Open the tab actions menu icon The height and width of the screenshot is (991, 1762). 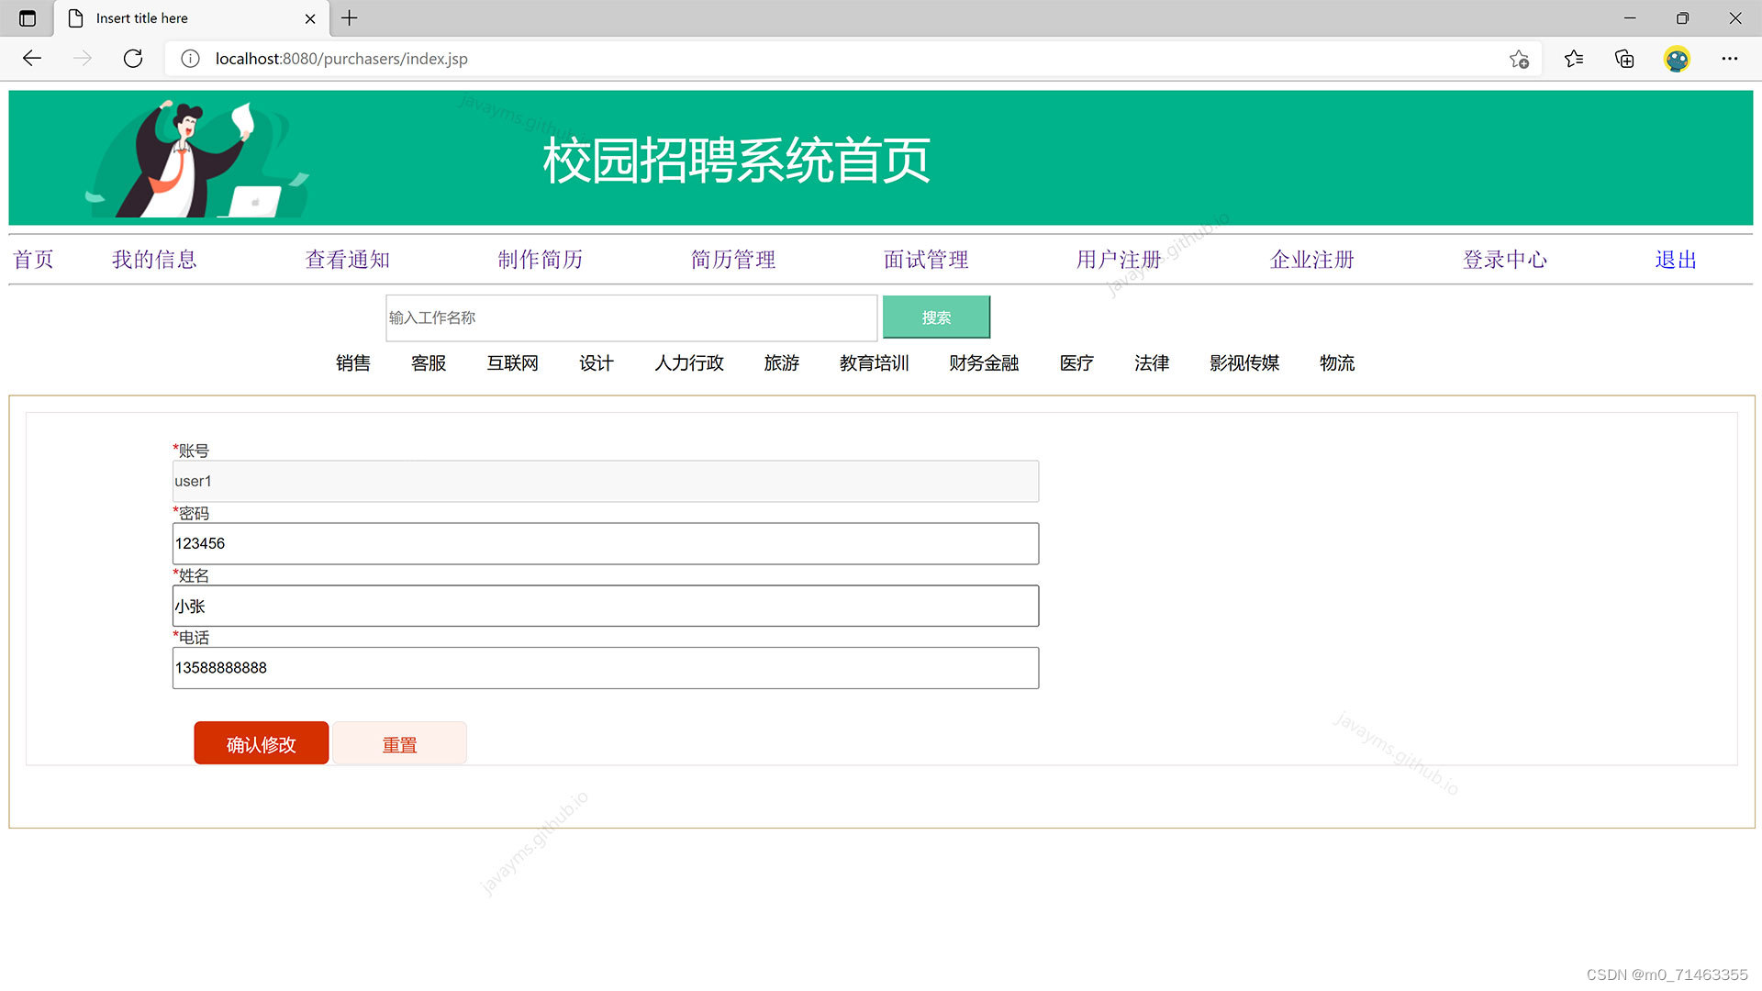click(28, 18)
